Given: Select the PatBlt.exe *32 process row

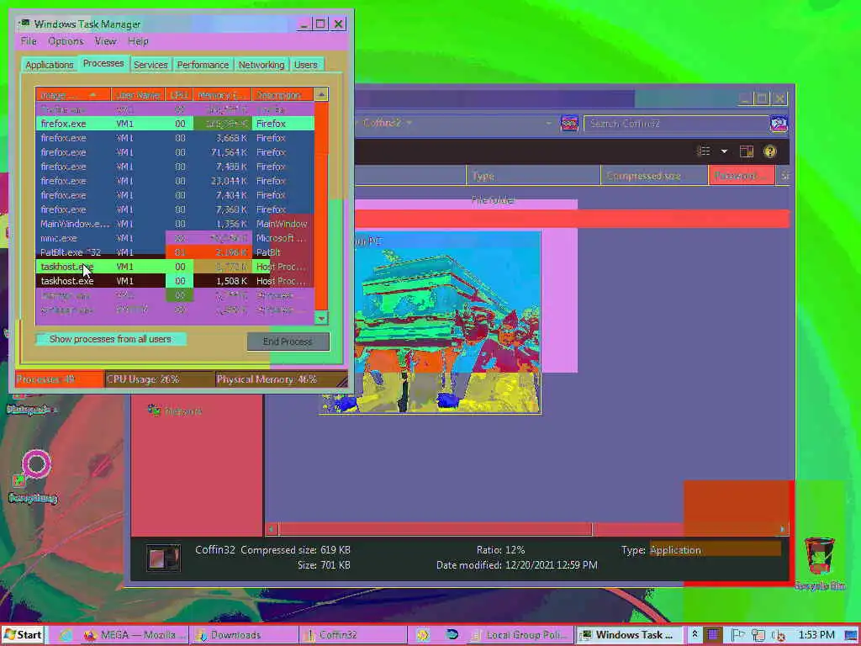Looking at the screenshot, I should click(175, 252).
